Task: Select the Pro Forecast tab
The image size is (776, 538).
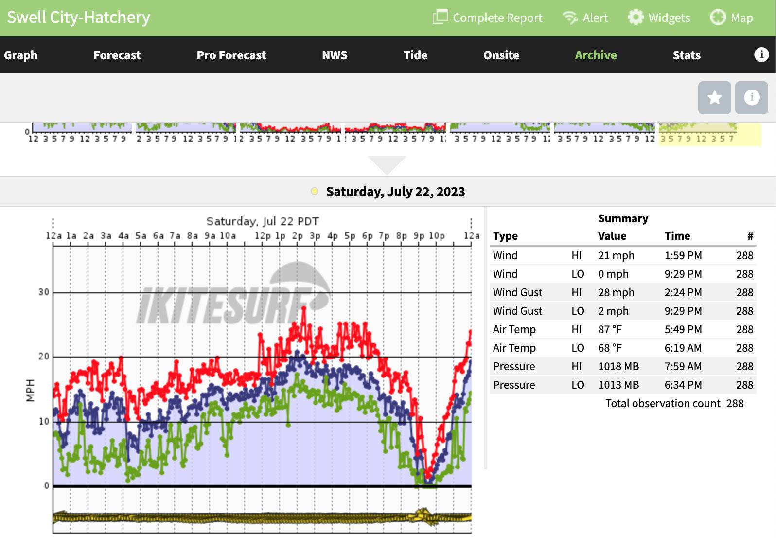Action: (231, 55)
